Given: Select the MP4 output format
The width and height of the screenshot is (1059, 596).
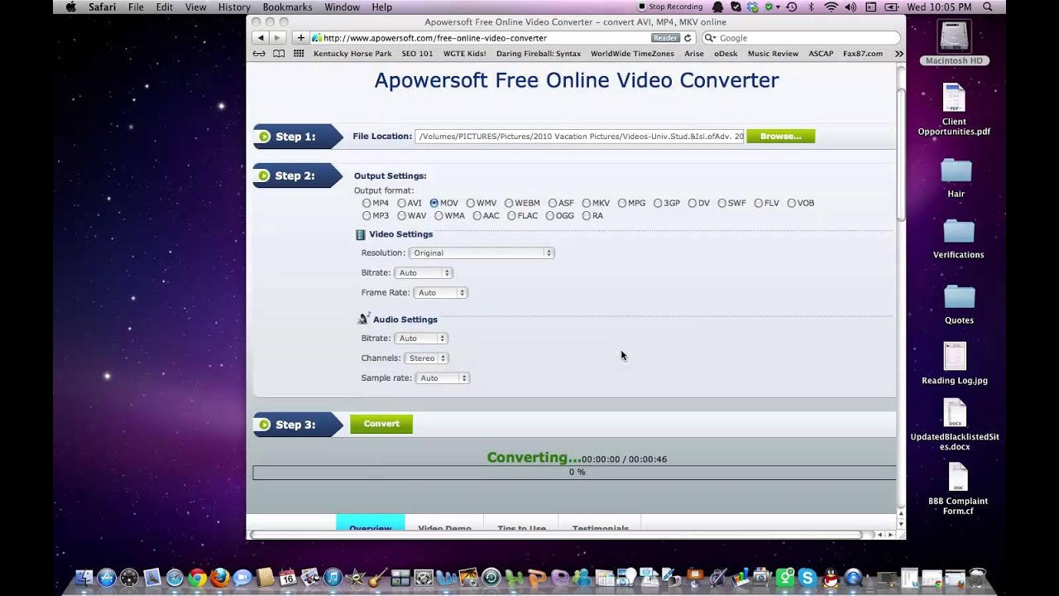Looking at the screenshot, I should click(x=367, y=203).
